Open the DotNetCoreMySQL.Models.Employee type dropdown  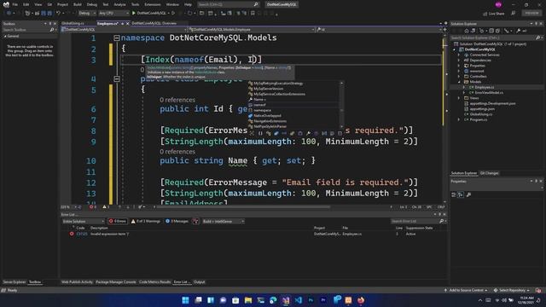click(x=252, y=30)
